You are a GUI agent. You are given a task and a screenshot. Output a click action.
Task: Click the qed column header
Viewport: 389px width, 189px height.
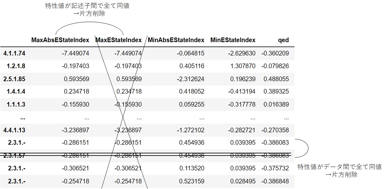(x=283, y=40)
